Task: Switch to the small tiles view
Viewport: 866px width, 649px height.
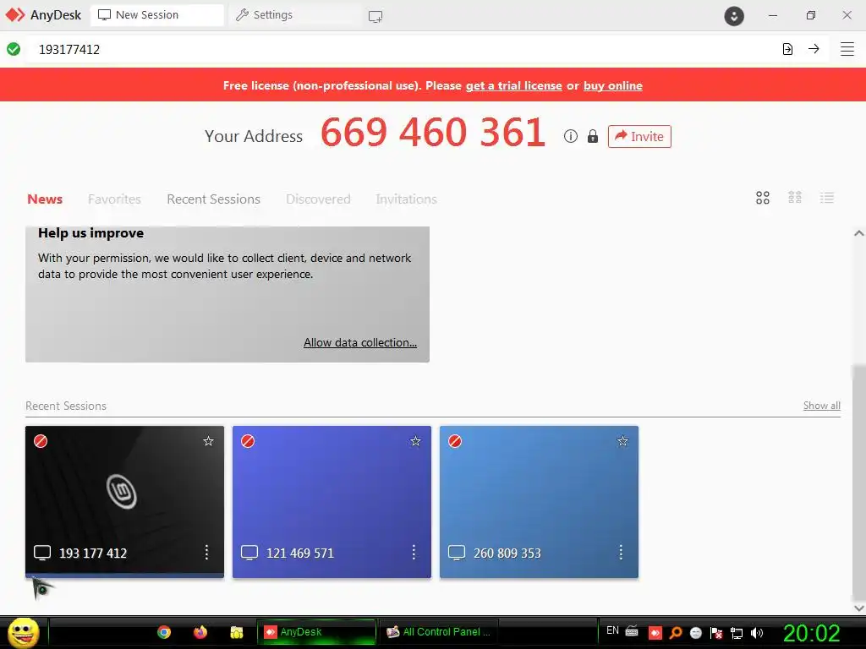Action: 795,198
